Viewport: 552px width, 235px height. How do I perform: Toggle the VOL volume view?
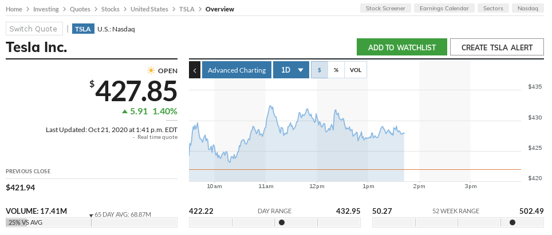click(356, 70)
